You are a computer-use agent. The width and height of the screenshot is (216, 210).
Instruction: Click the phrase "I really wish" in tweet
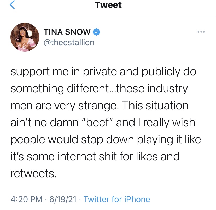pyautogui.click(x=166, y=123)
